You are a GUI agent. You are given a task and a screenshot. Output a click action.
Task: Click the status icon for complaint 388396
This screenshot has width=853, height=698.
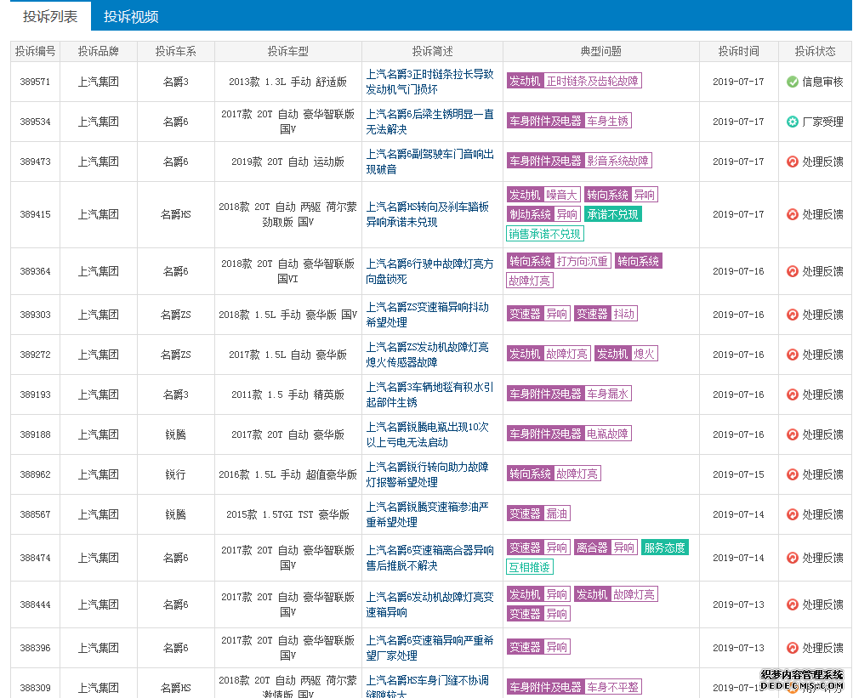(x=793, y=648)
